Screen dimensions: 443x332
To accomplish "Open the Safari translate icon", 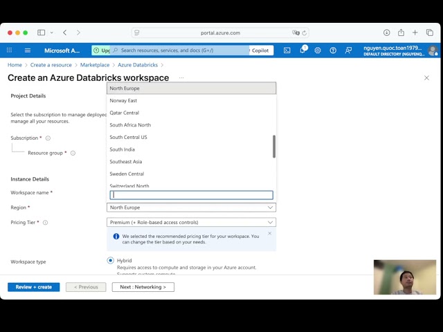I will click(296, 33).
